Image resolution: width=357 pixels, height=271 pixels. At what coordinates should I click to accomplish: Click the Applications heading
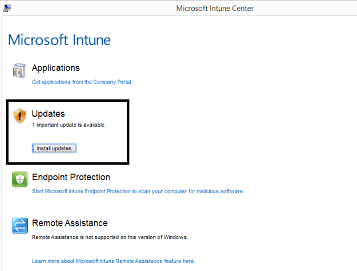point(56,68)
